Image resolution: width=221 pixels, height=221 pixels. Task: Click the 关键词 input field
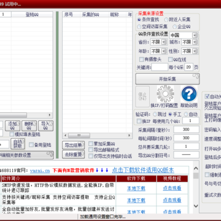pyautogui.click(x=160, y=67)
